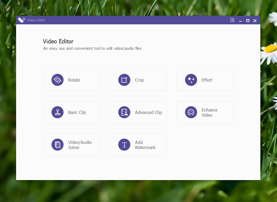The image size is (277, 202).
Task: Click the Crop circular icon
Action: pyautogui.click(x=124, y=80)
